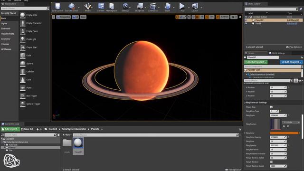The height and width of the screenshot is (171, 304).
Task: Pick the Point Light actor
Action: (x=23, y=39)
